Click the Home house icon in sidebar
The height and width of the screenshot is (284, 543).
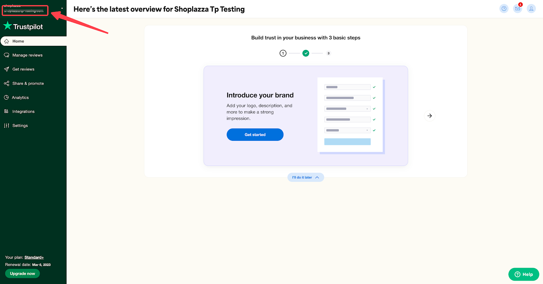click(x=6, y=41)
